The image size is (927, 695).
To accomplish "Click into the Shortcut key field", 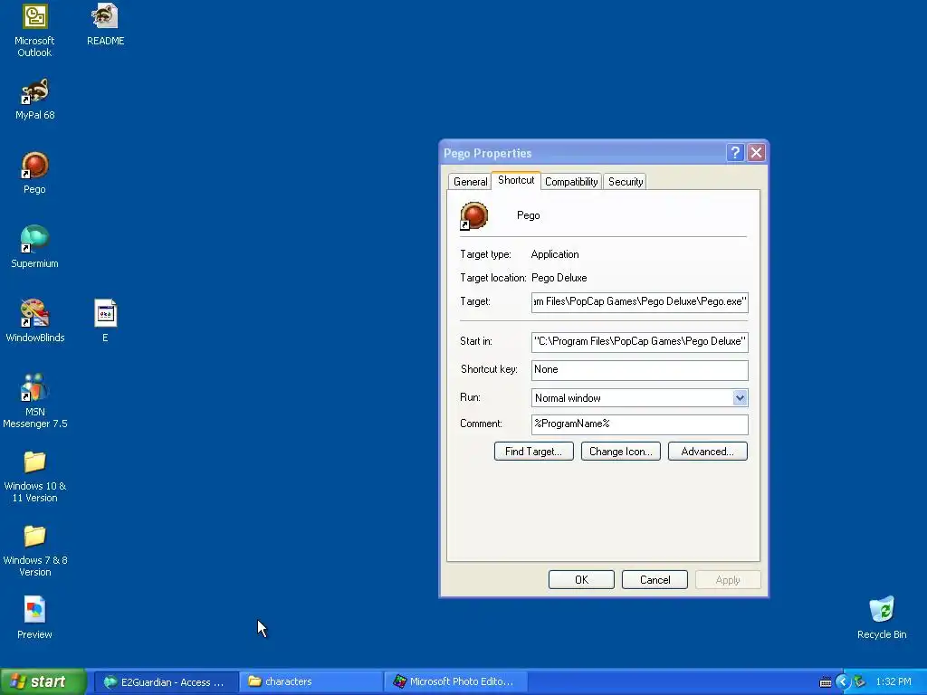I will click(x=640, y=370).
